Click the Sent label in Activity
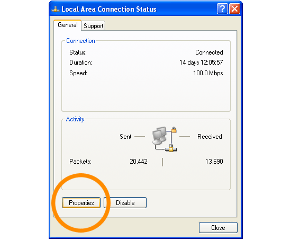 coord(125,137)
